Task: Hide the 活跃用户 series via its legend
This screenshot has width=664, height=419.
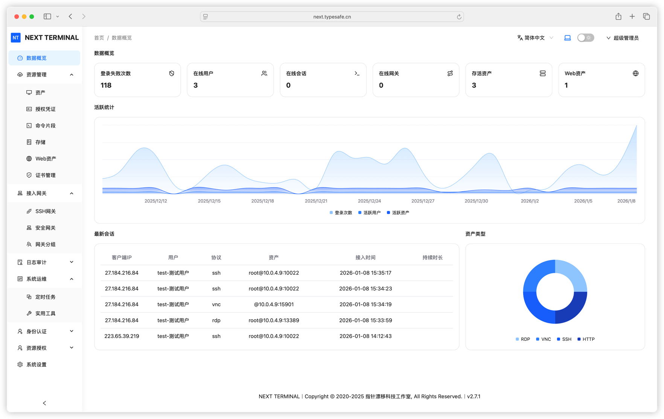Action: 369,212
